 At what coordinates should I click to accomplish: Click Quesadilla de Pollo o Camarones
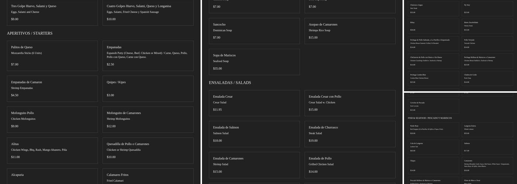[148, 151]
